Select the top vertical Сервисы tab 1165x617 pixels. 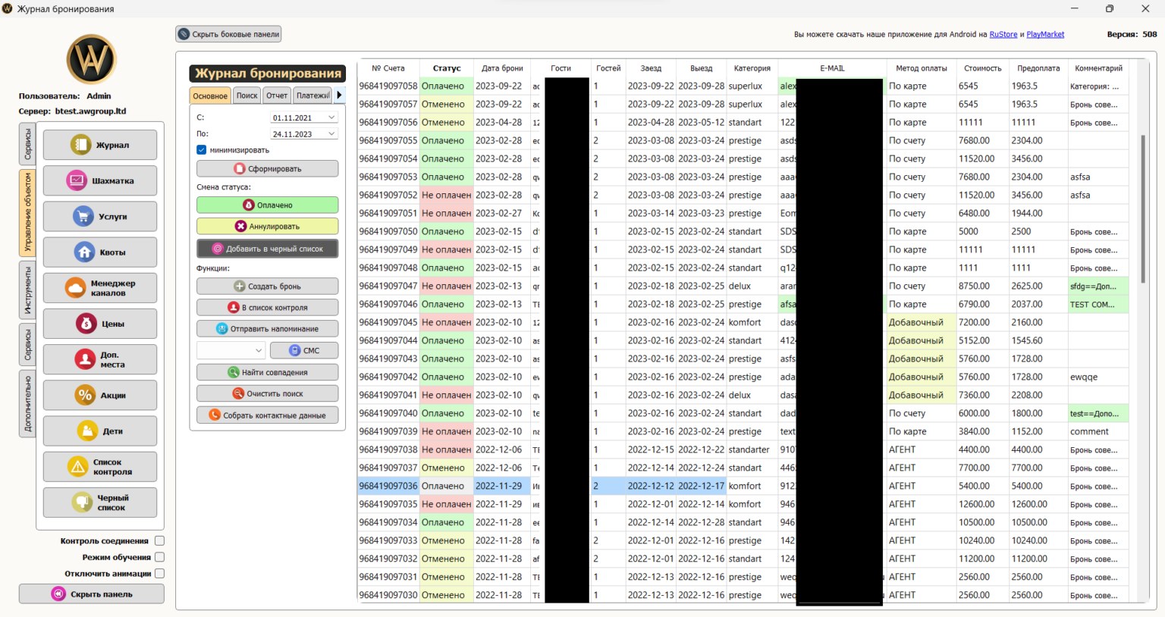(x=27, y=144)
